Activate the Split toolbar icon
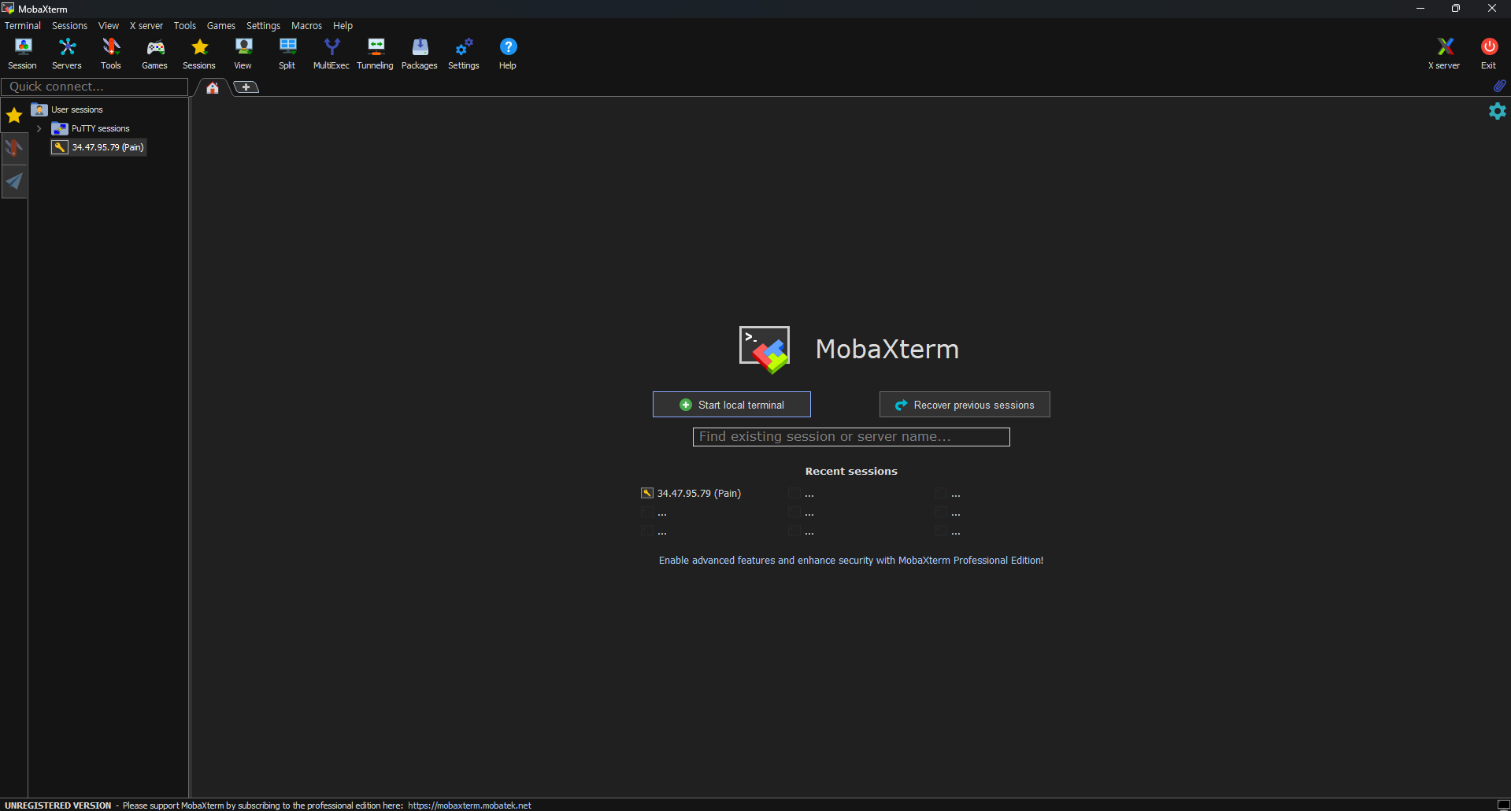Viewport: 1511px width, 811px height. (x=287, y=54)
